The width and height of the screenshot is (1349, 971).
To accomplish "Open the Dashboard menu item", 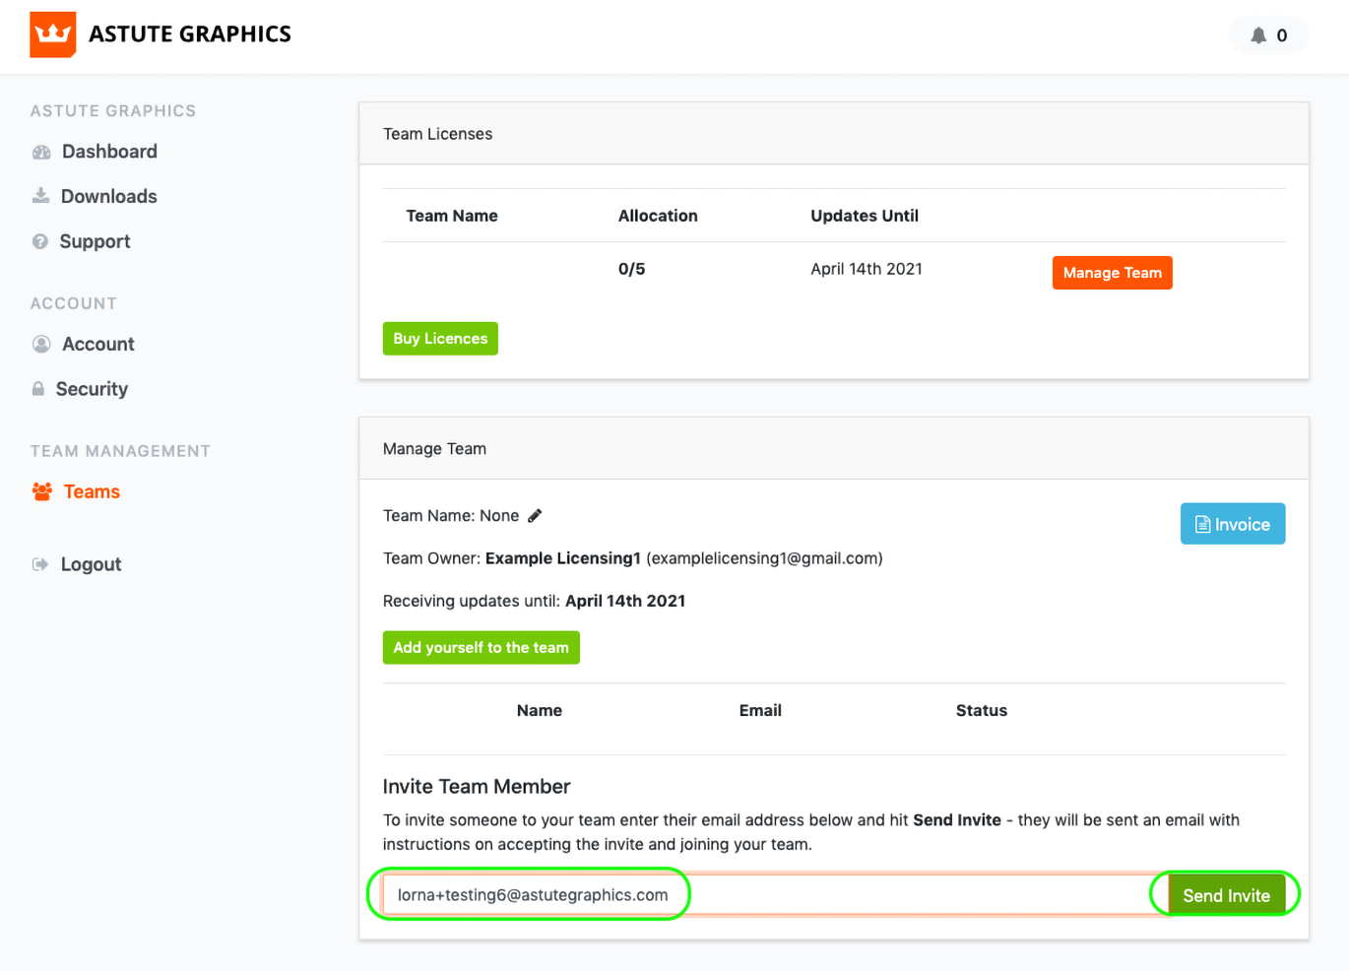I will pos(109,152).
